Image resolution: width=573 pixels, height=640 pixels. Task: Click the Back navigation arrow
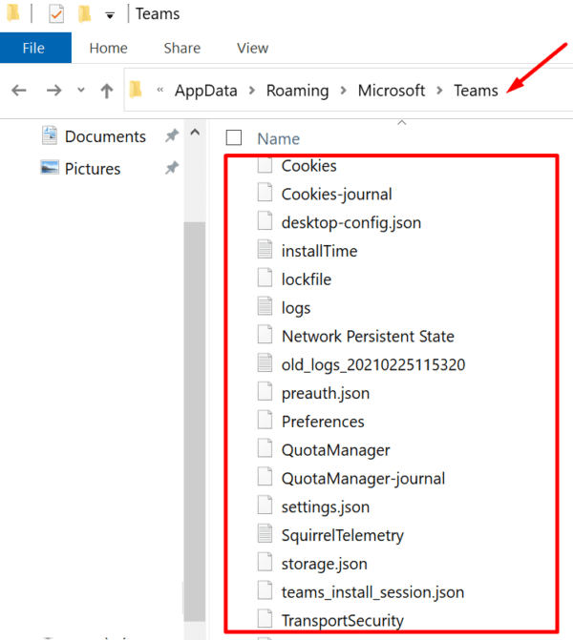[19, 91]
